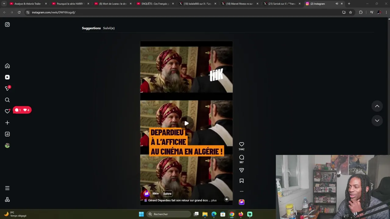
Task: Open Microsoft Edge from taskbar
Action: [214, 214]
